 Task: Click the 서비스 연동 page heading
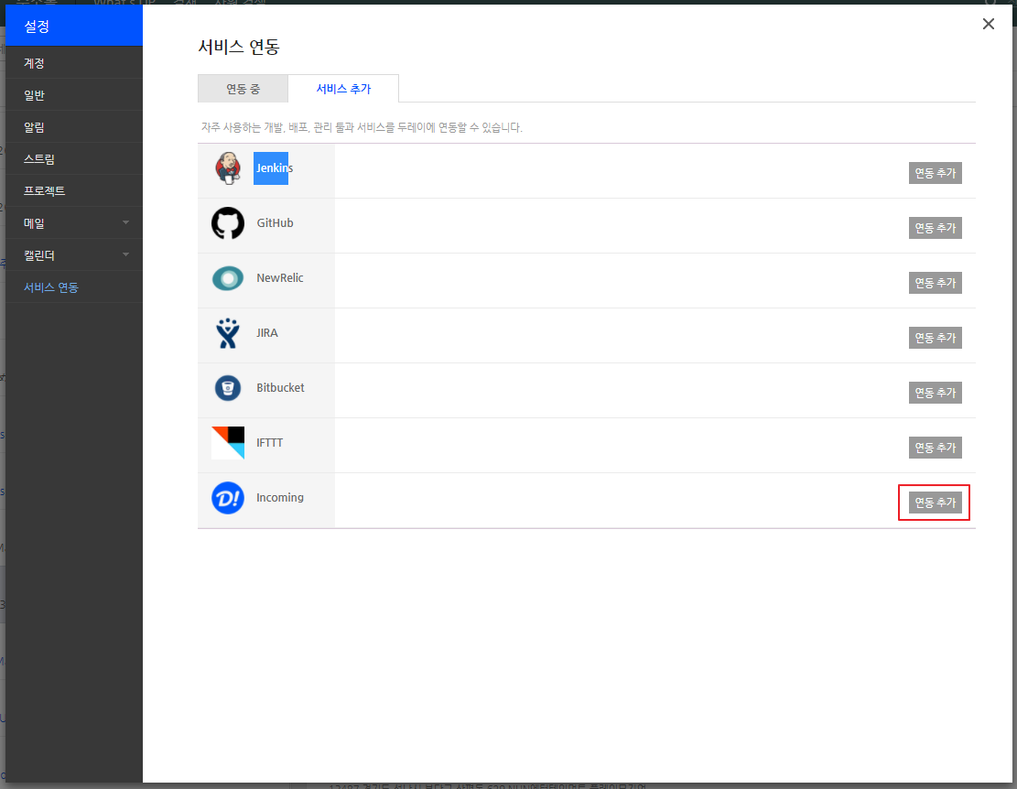pyautogui.click(x=239, y=47)
